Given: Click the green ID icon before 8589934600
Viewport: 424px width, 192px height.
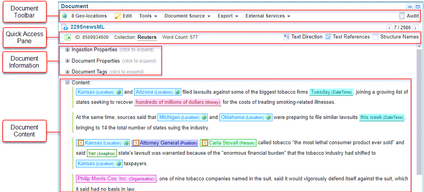Looking at the screenshot, I should pyautogui.click(x=67, y=37).
